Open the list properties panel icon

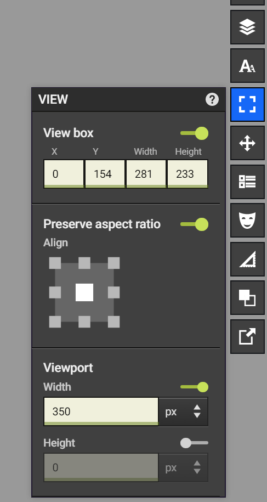coord(247,182)
